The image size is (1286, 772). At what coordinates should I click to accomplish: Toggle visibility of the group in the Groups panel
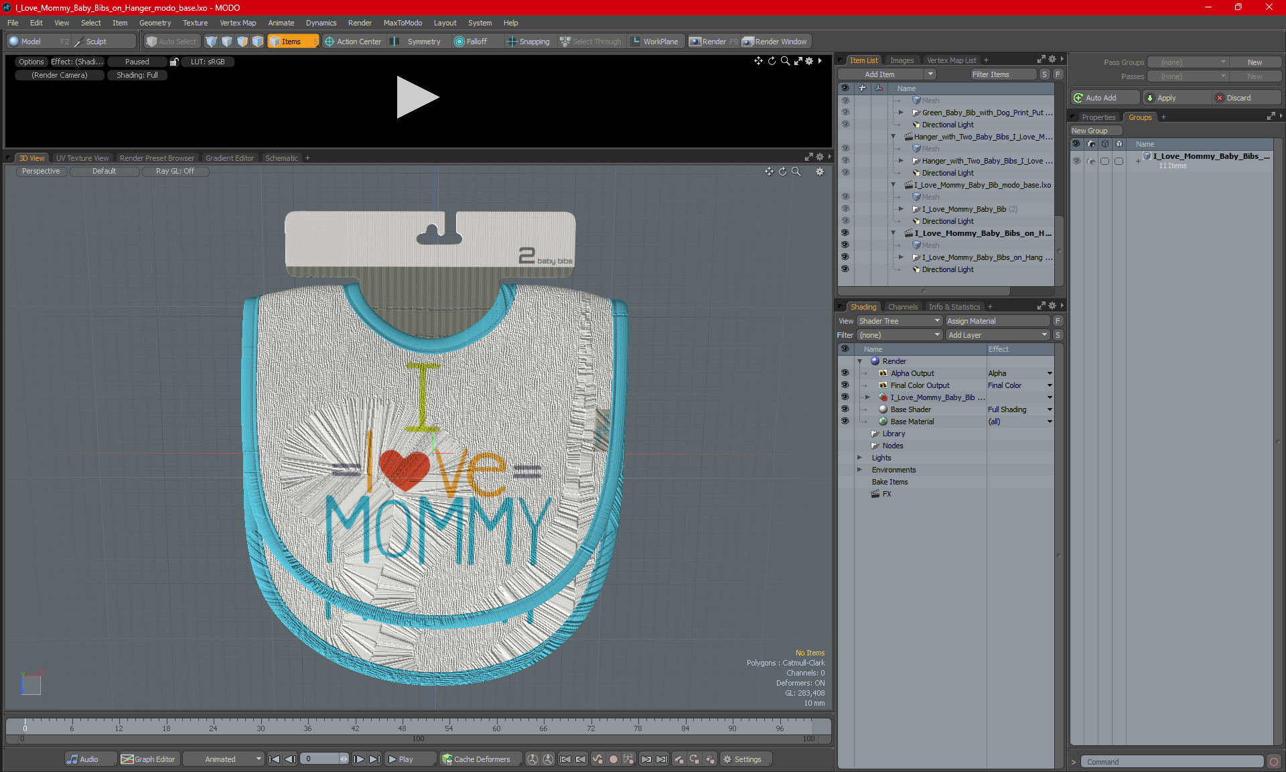click(1076, 161)
